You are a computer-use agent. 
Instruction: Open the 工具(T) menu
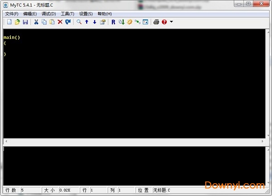tap(67, 14)
